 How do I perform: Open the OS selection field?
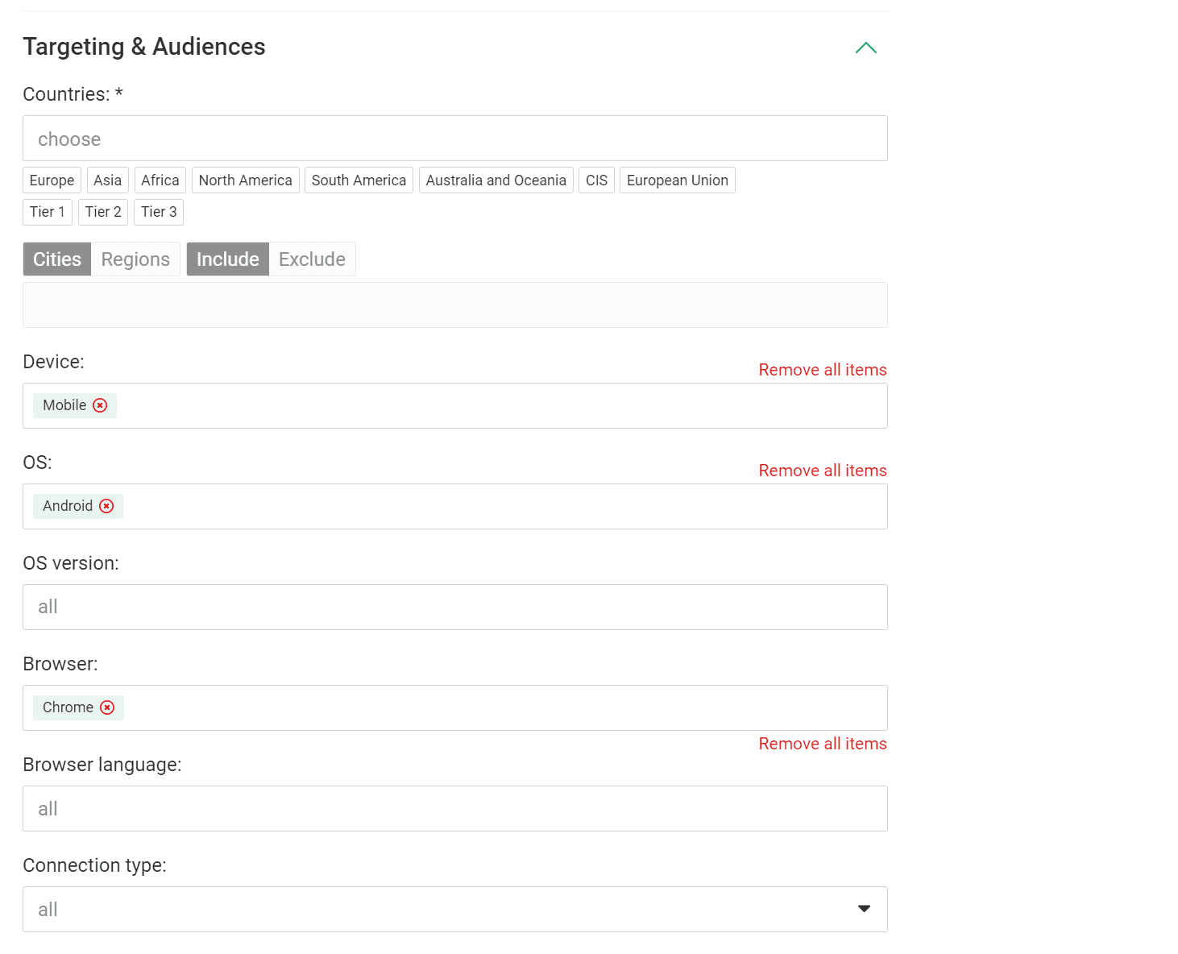click(x=455, y=506)
